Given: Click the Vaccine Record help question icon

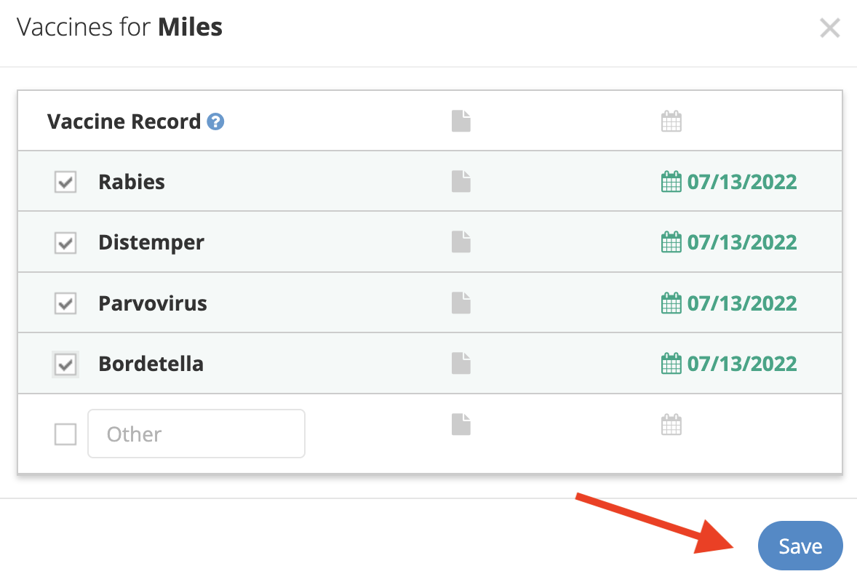Looking at the screenshot, I should coord(215,121).
